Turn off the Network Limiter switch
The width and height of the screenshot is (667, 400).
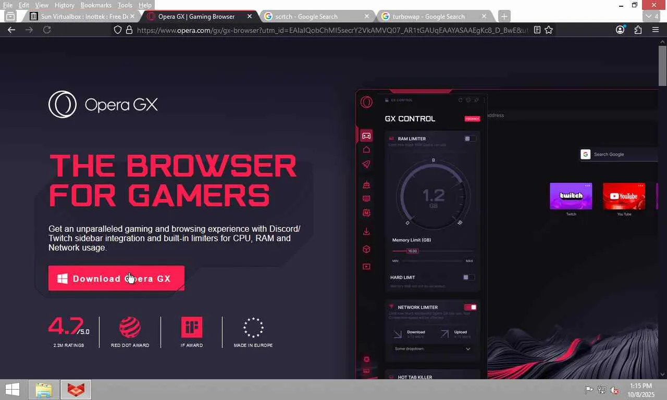(x=470, y=307)
